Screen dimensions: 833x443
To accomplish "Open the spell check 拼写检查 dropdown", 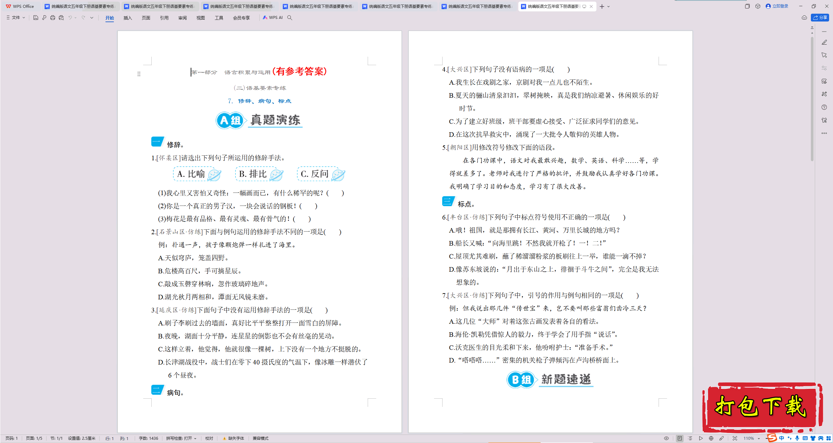I will 181,438.
